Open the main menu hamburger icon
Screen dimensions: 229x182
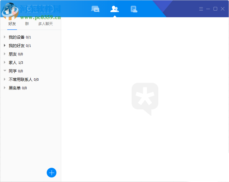tap(201, 9)
